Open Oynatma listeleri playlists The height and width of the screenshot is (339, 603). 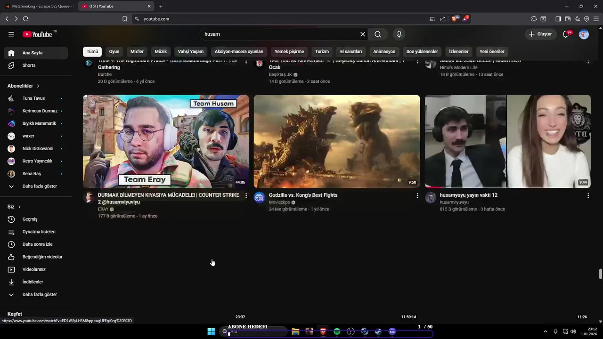(36, 232)
